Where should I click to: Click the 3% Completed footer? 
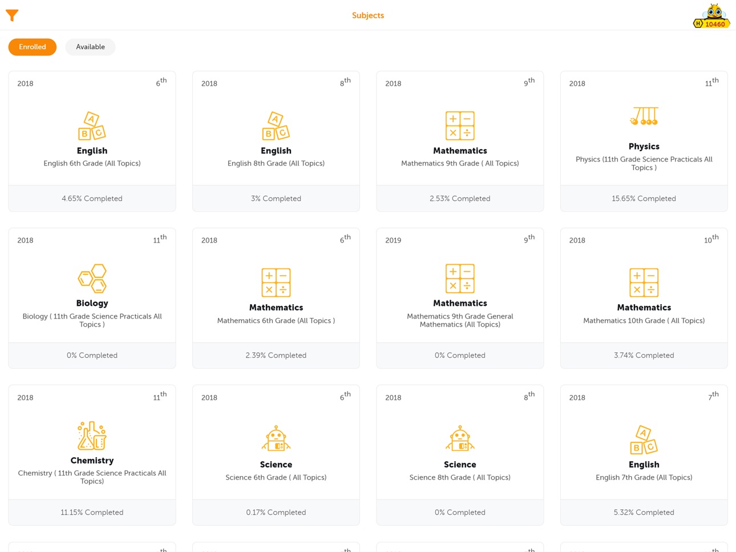pos(276,199)
